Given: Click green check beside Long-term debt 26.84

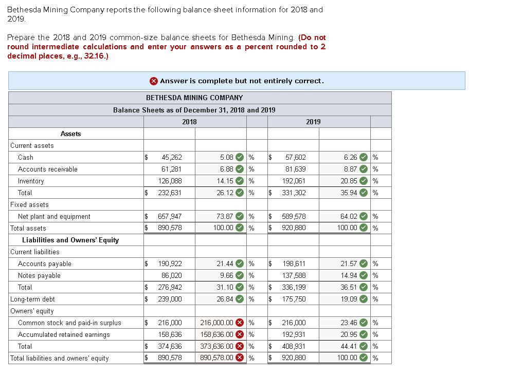Looking at the screenshot, I should pyautogui.click(x=240, y=299).
